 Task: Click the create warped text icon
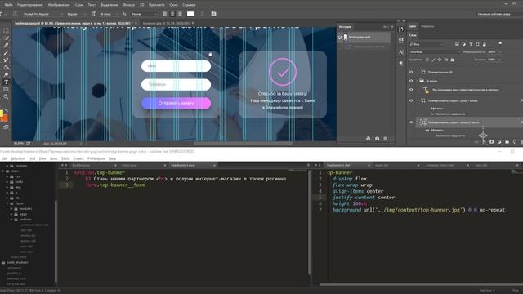click(x=202, y=14)
